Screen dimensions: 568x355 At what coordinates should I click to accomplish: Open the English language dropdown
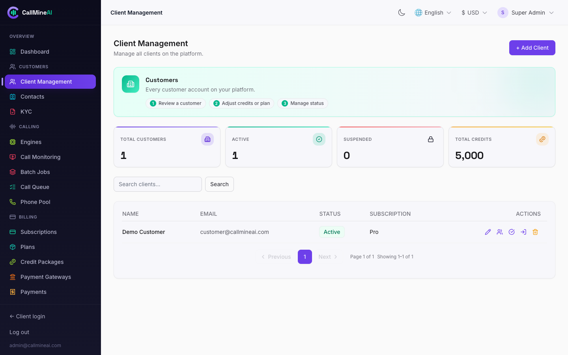point(433,13)
